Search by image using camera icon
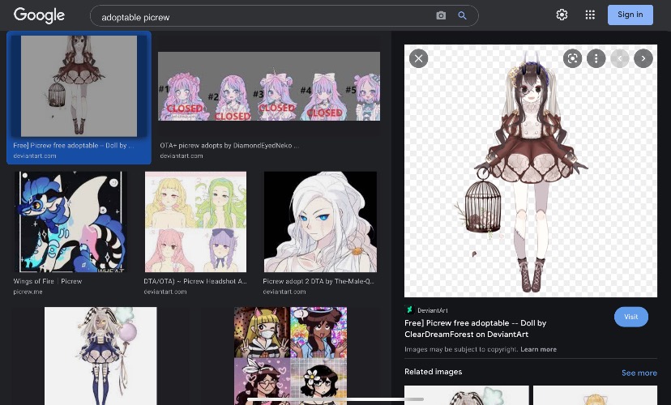 pyautogui.click(x=441, y=15)
